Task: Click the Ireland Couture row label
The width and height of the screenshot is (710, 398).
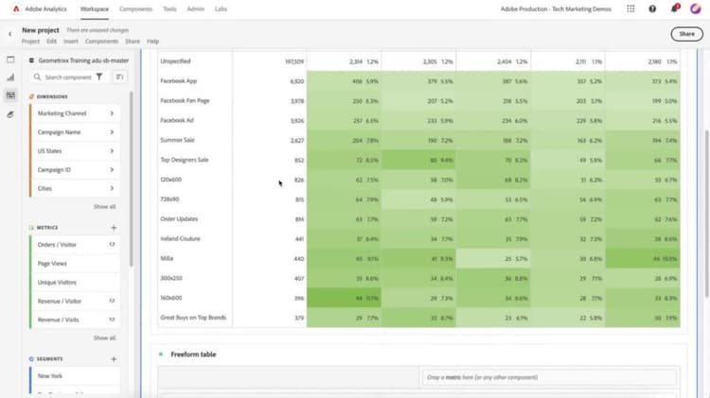Action: 180,238
